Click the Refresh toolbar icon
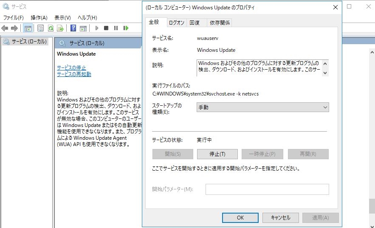This screenshot has height=228, width=375. (x=51, y=28)
